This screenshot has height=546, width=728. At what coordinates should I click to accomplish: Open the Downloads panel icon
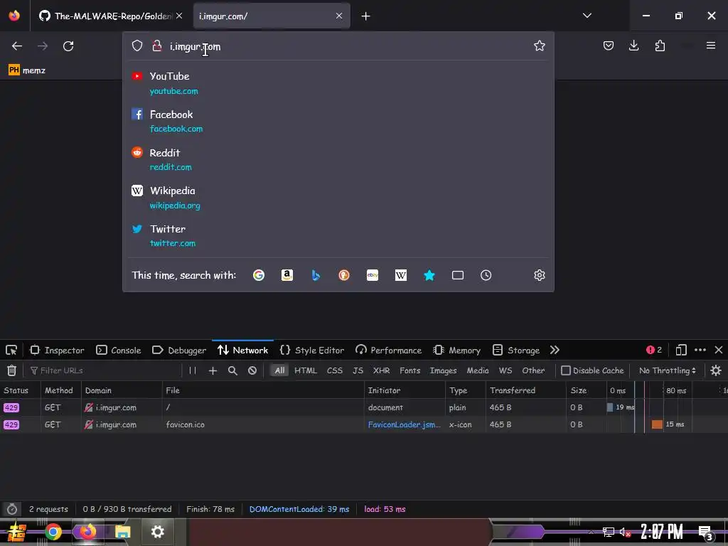pos(633,45)
